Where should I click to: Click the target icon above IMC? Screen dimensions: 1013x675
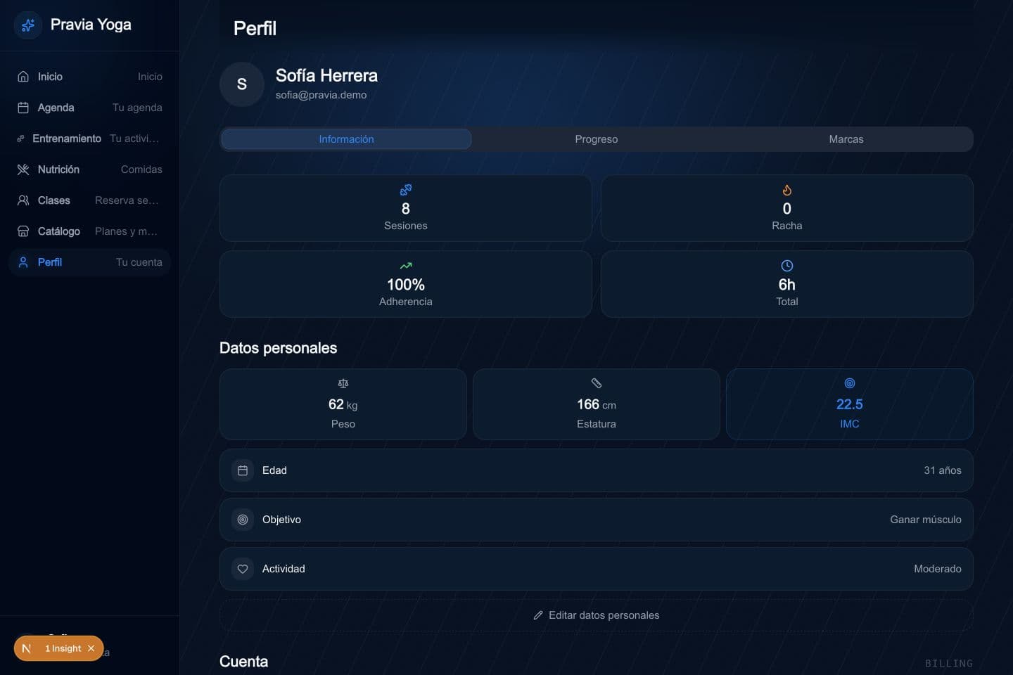[x=850, y=383]
